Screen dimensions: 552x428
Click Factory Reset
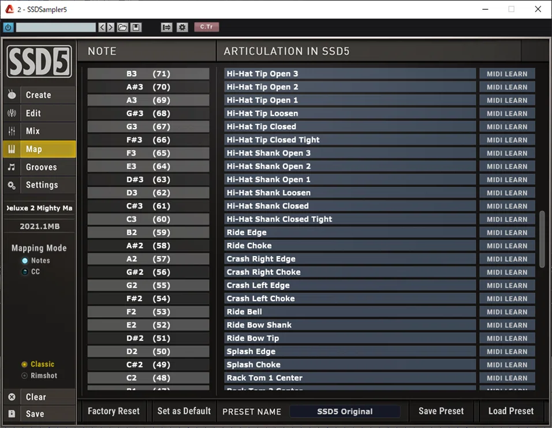[x=114, y=411]
